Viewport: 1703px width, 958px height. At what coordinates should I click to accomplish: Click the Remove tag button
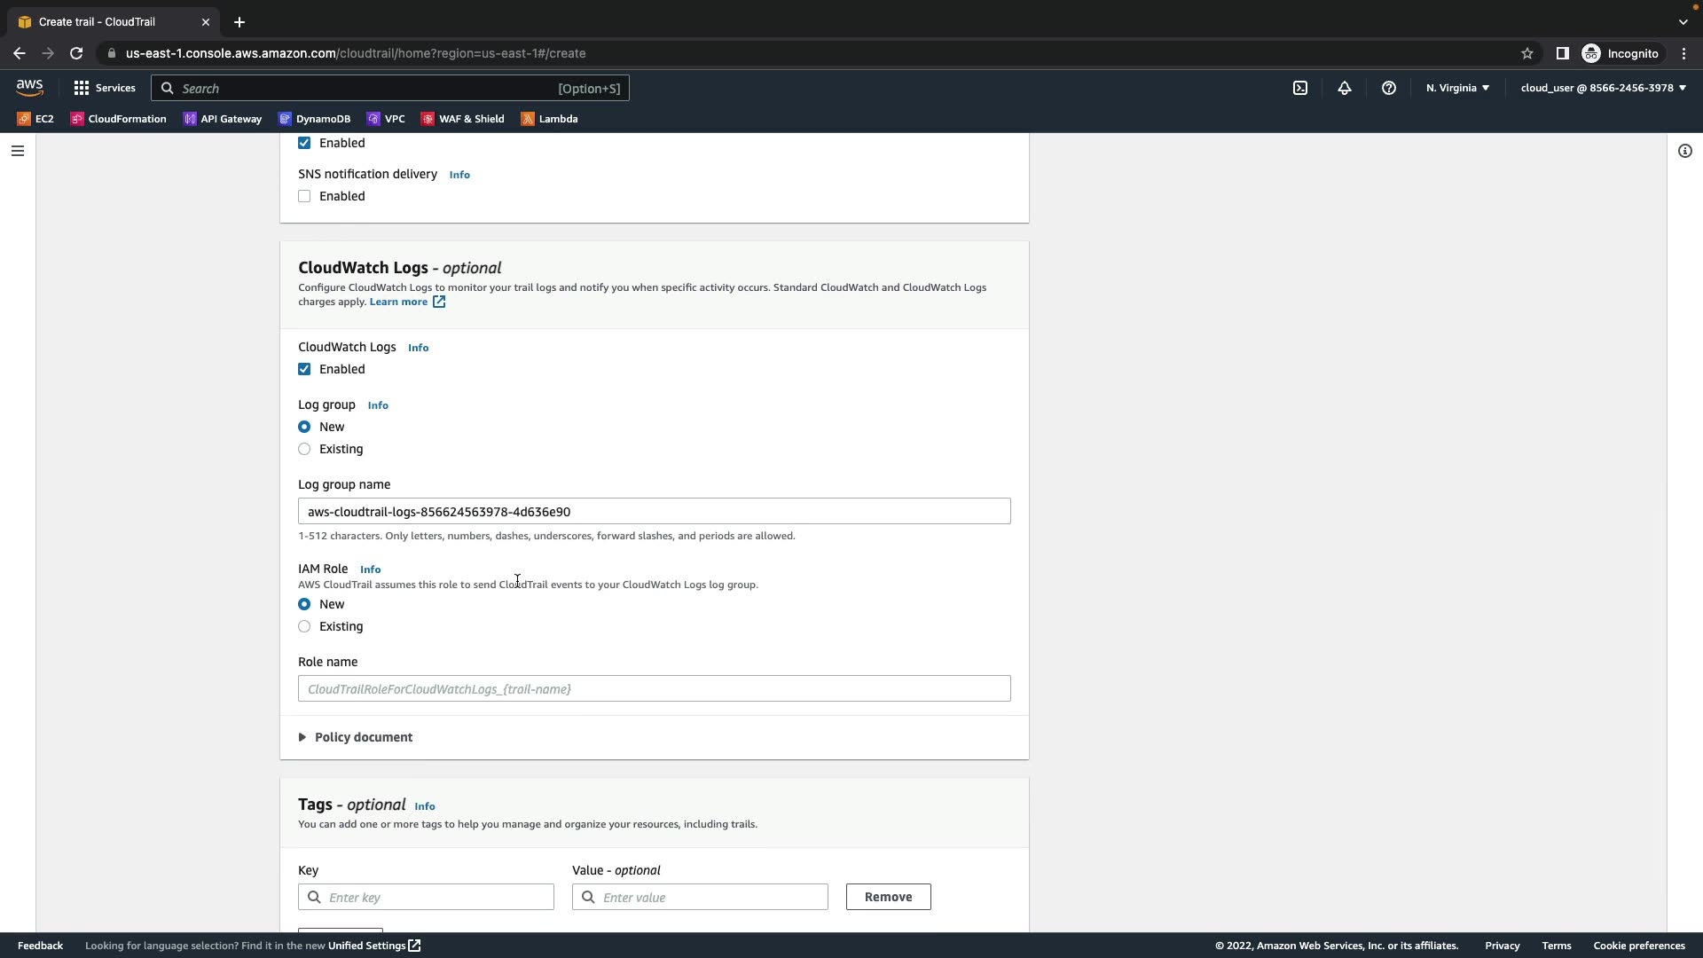pyautogui.click(x=888, y=897)
